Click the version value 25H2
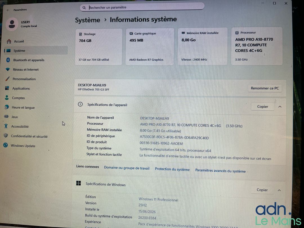The width and height of the screenshot is (304, 228). (x=142, y=205)
